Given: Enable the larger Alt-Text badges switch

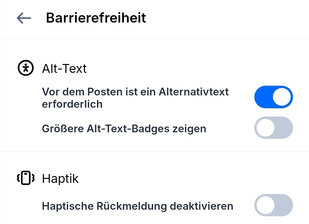Looking at the screenshot, I should click(274, 128).
